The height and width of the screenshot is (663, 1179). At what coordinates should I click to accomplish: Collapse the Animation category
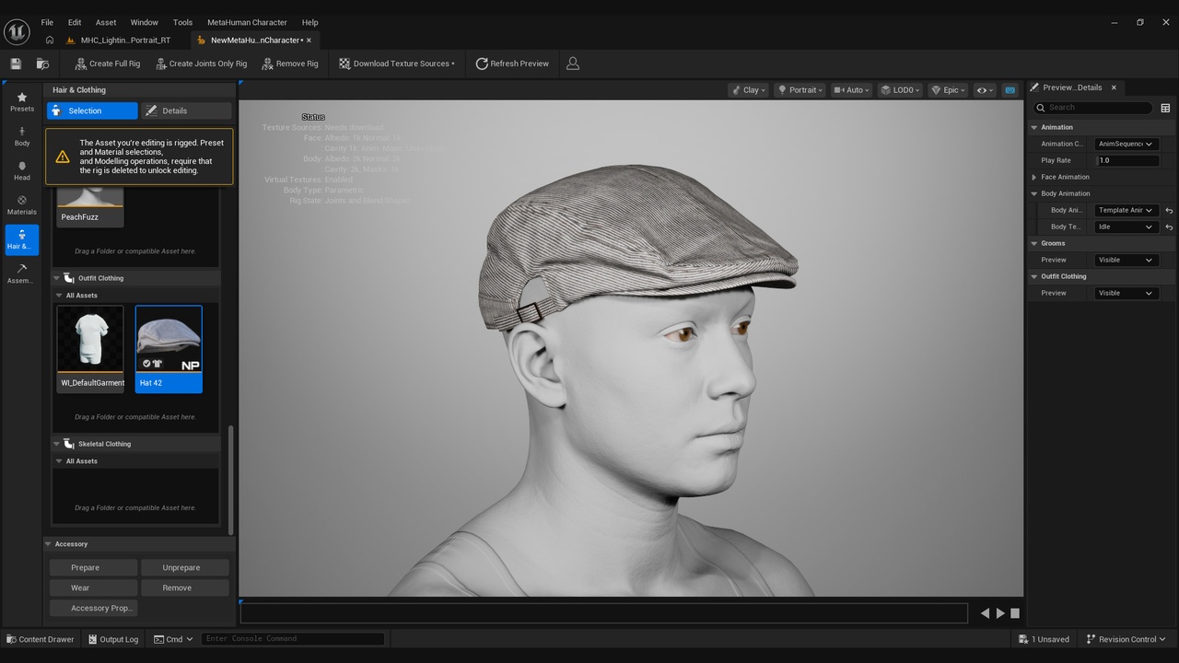1034,127
